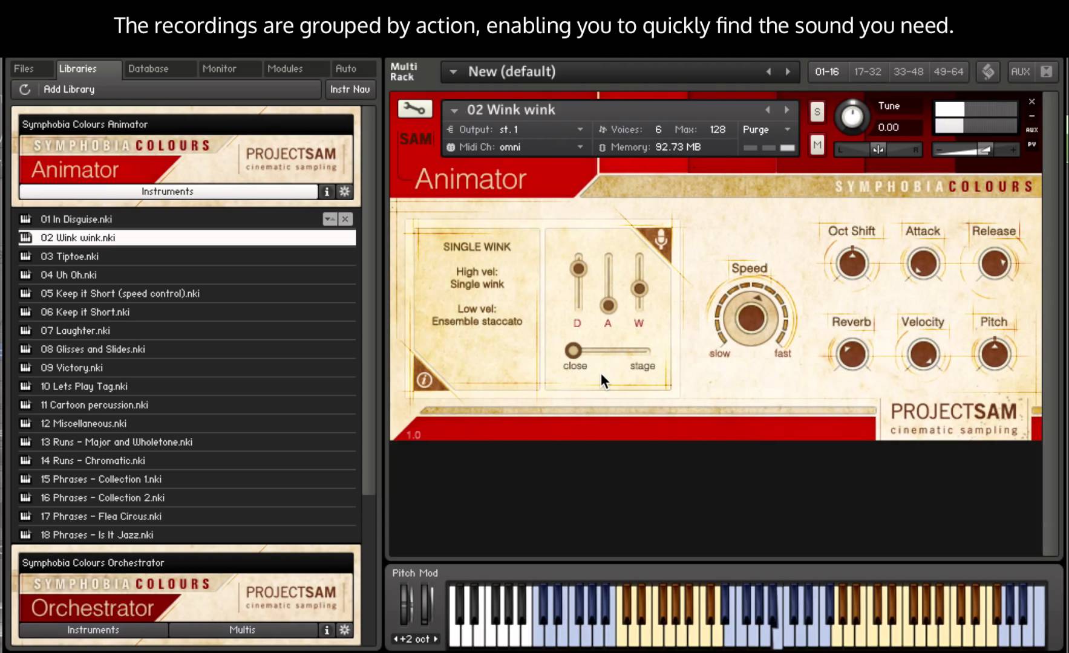Click the microphone icon in mixer panel

point(661,239)
